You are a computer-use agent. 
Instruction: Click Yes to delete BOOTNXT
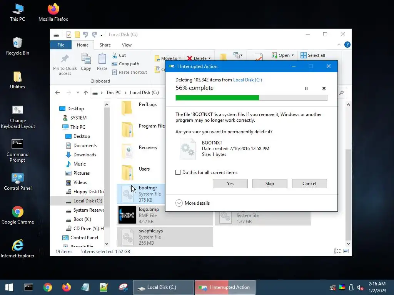click(x=230, y=183)
